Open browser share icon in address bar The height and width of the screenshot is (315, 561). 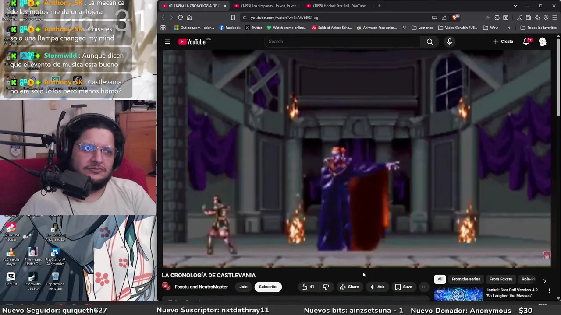click(x=444, y=17)
